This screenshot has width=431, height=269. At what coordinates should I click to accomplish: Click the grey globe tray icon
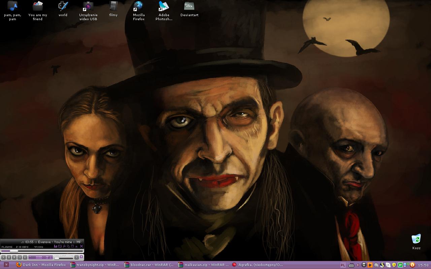click(x=376, y=265)
